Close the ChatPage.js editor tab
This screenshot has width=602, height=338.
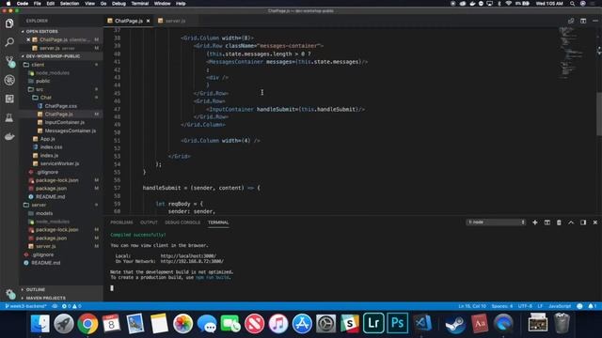(149, 21)
